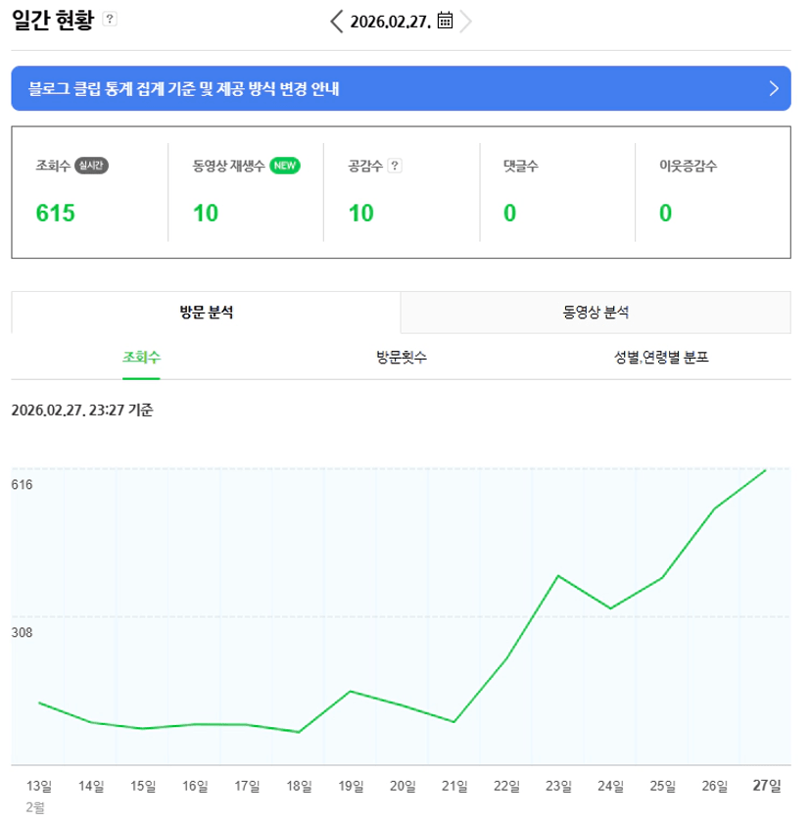Screen dimensions: 810x823
Task: Click the date text 2026.02.27.
Action: click(391, 22)
